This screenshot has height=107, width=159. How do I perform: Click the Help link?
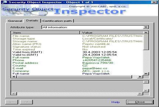click(x=115, y=102)
